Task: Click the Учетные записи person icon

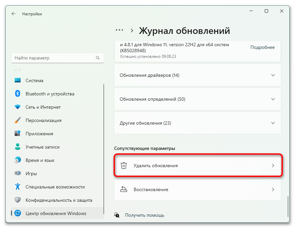Action: (x=18, y=147)
